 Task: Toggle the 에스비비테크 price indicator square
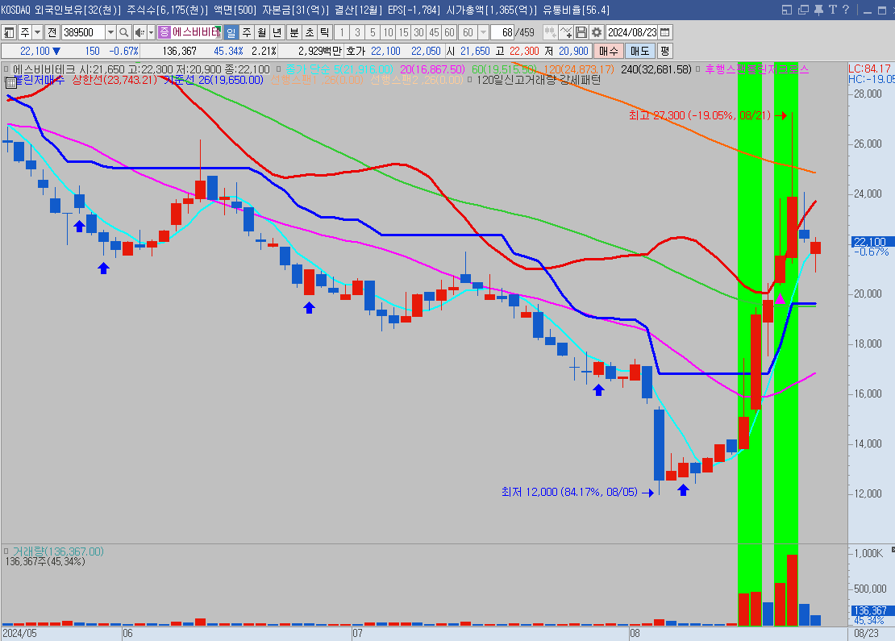tap(6, 69)
